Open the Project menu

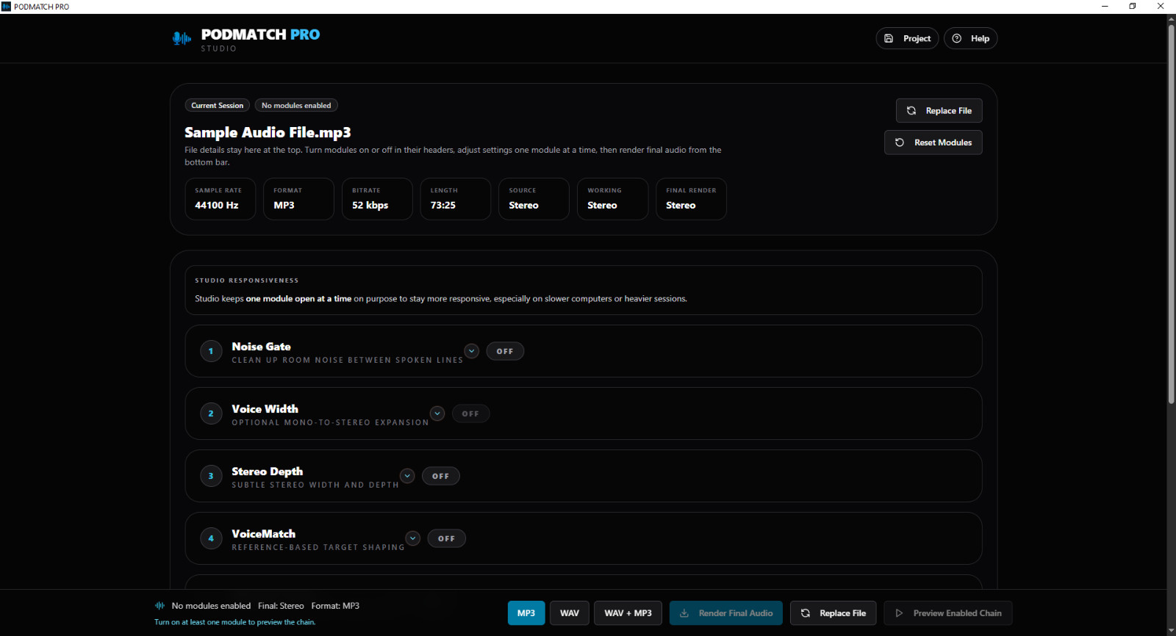[907, 38]
